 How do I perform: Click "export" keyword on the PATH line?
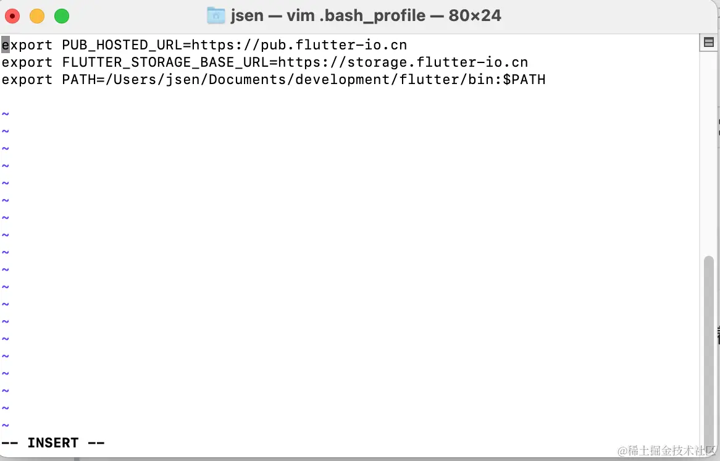pos(27,80)
